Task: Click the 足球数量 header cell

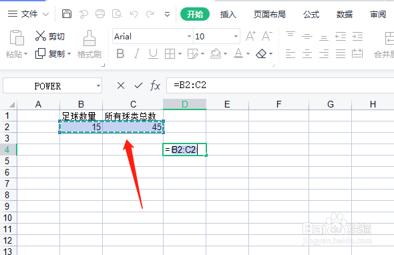Action: pyautogui.click(x=81, y=115)
